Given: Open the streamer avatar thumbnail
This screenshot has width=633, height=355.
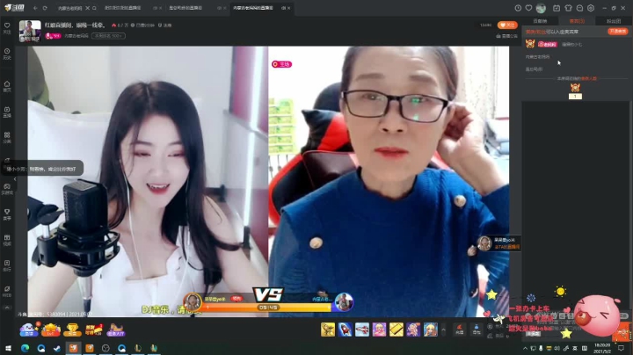Looking at the screenshot, I should tap(30, 31).
